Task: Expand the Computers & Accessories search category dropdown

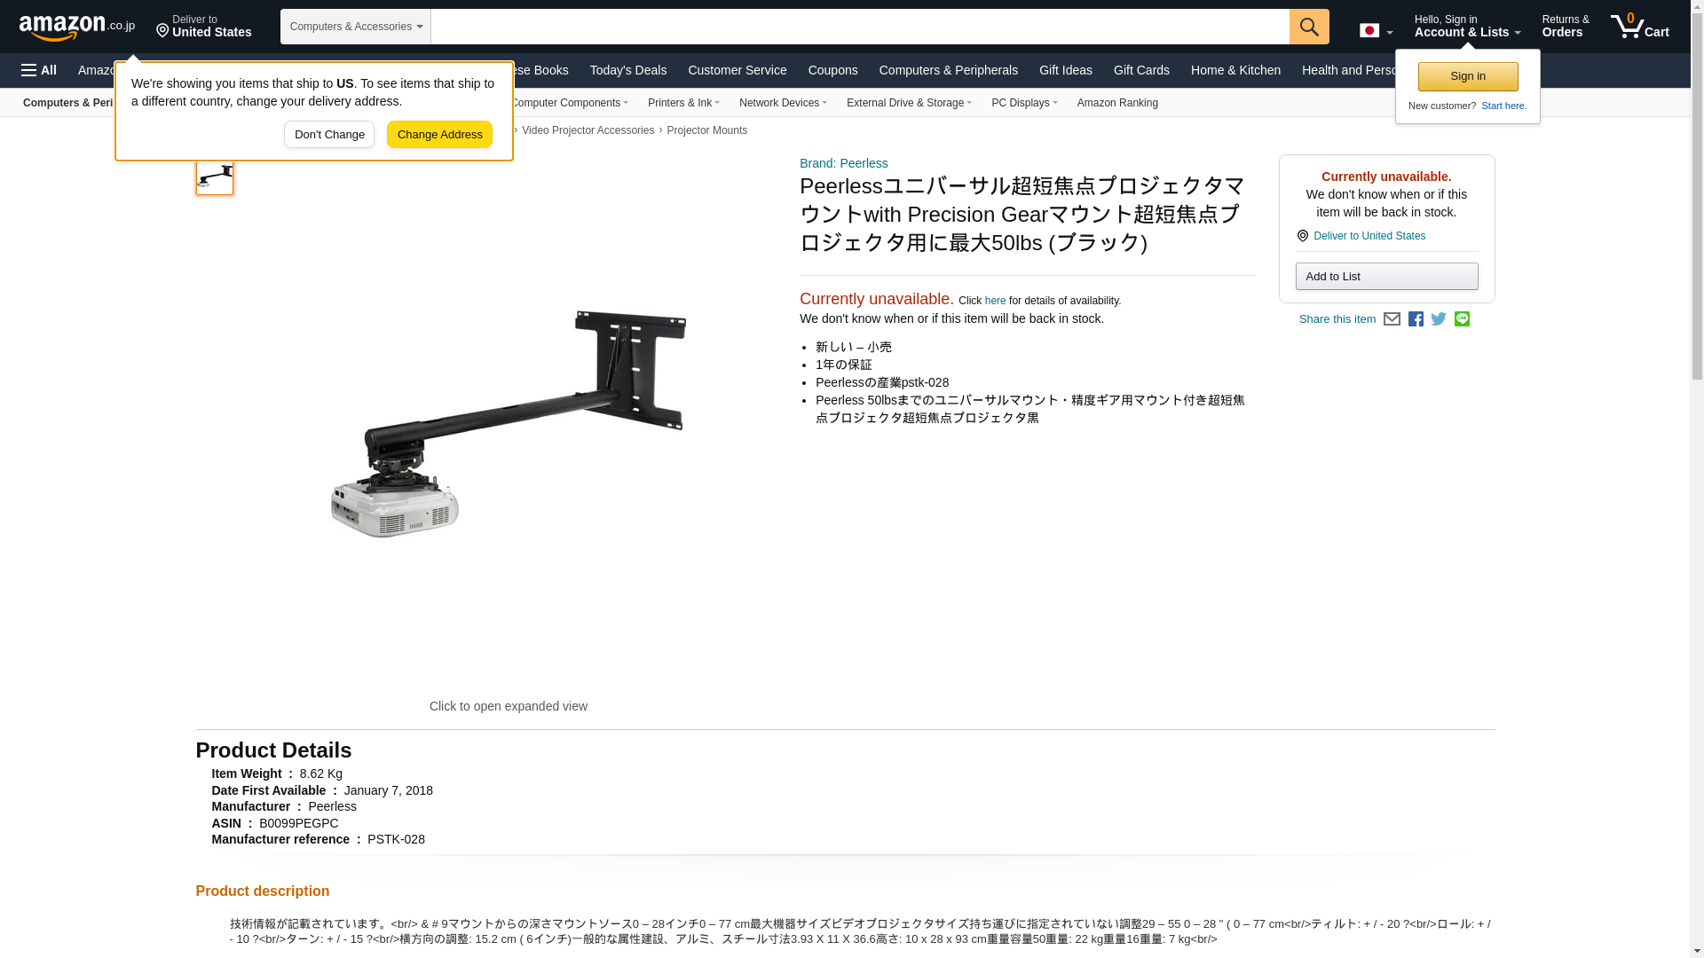Action: 356,27
